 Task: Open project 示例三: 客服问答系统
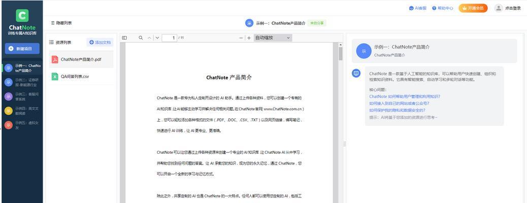[22, 97]
